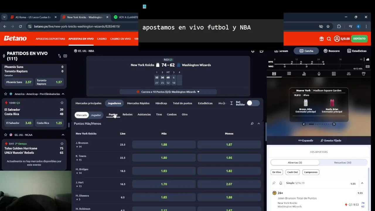Switch to Asistencias sub-tab

point(144,115)
